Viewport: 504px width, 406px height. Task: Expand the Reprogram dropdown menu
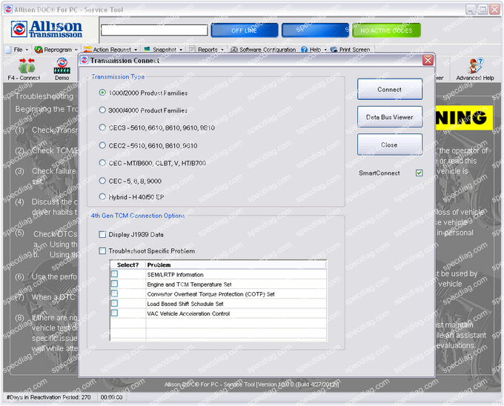(x=56, y=50)
